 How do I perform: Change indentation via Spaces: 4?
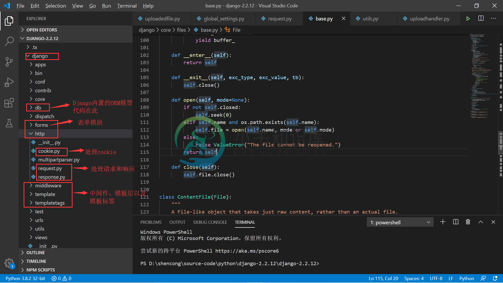point(414,279)
